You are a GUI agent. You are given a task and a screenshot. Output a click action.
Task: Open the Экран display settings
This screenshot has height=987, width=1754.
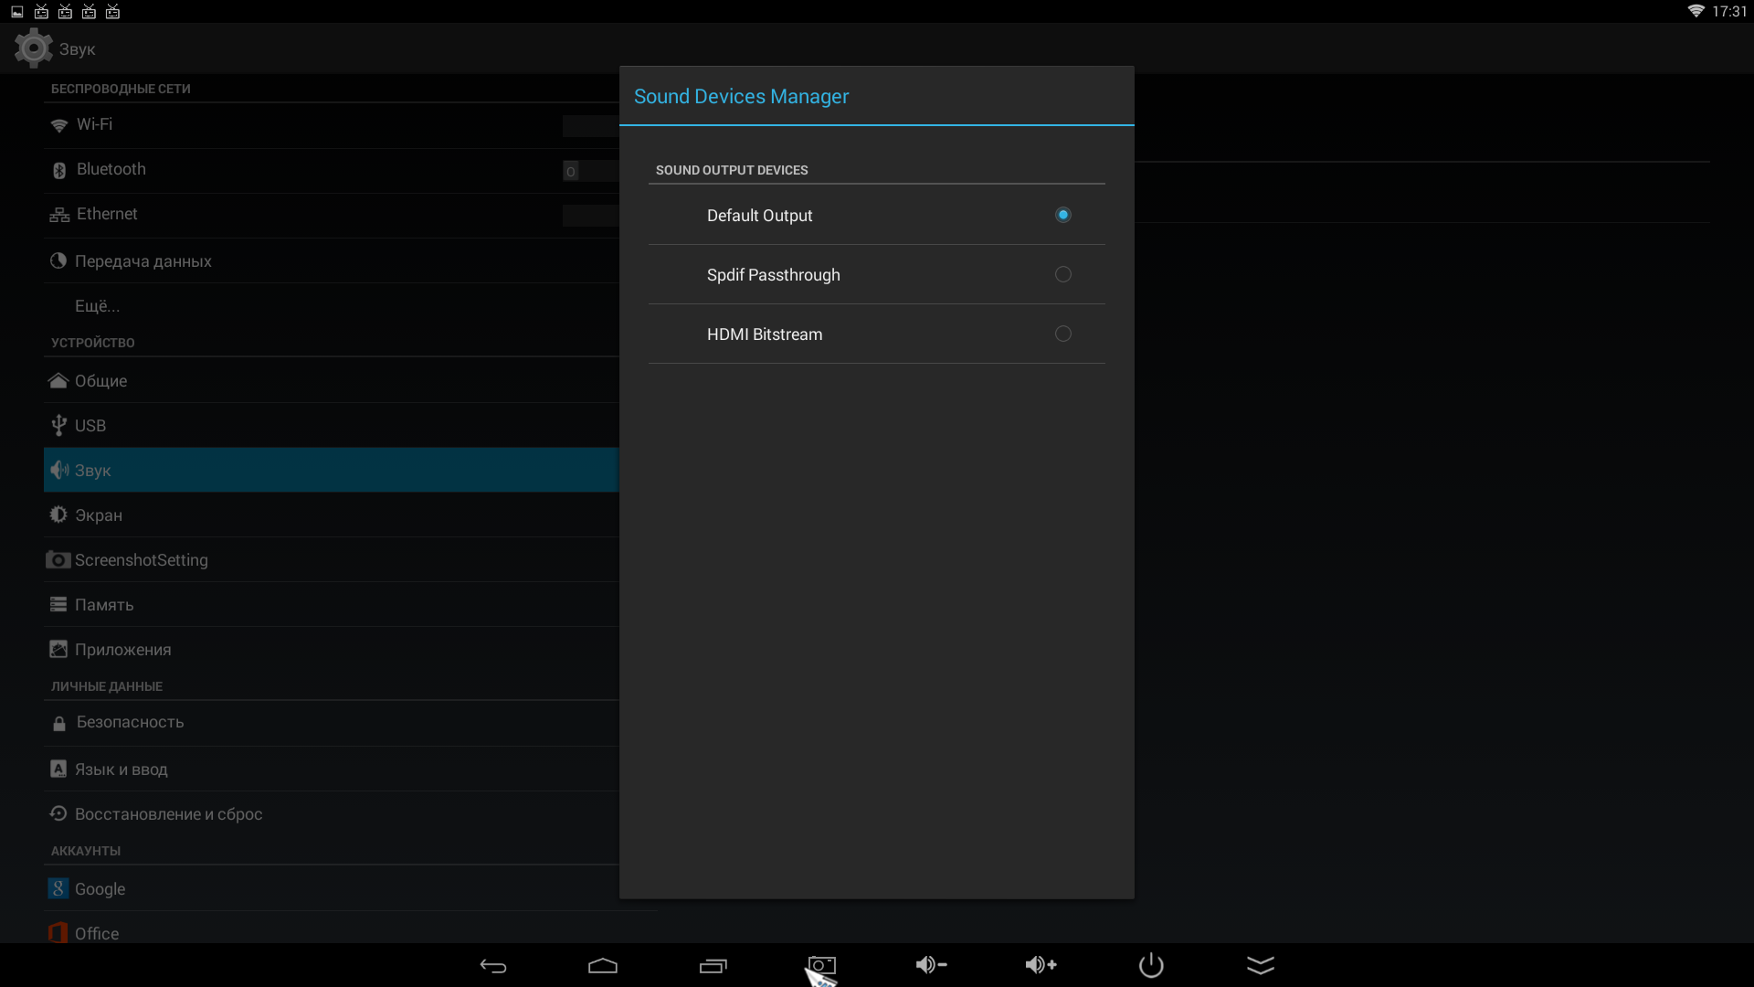(99, 515)
